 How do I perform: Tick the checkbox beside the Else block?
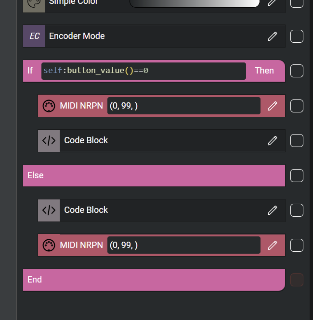pyautogui.click(x=297, y=175)
